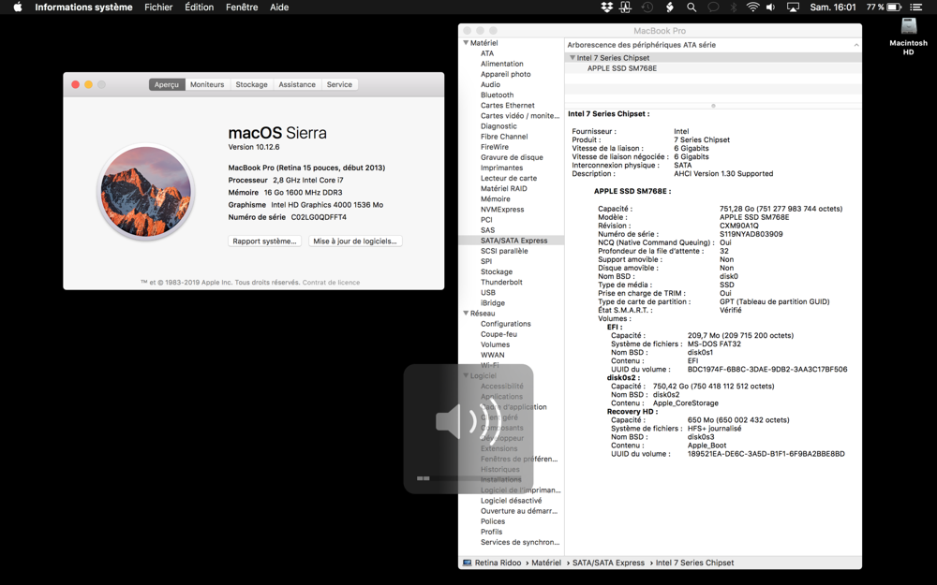Switch to the Stockage tab
Image resolution: width=937 pixels, height=585 pixels.
point(251,85)
